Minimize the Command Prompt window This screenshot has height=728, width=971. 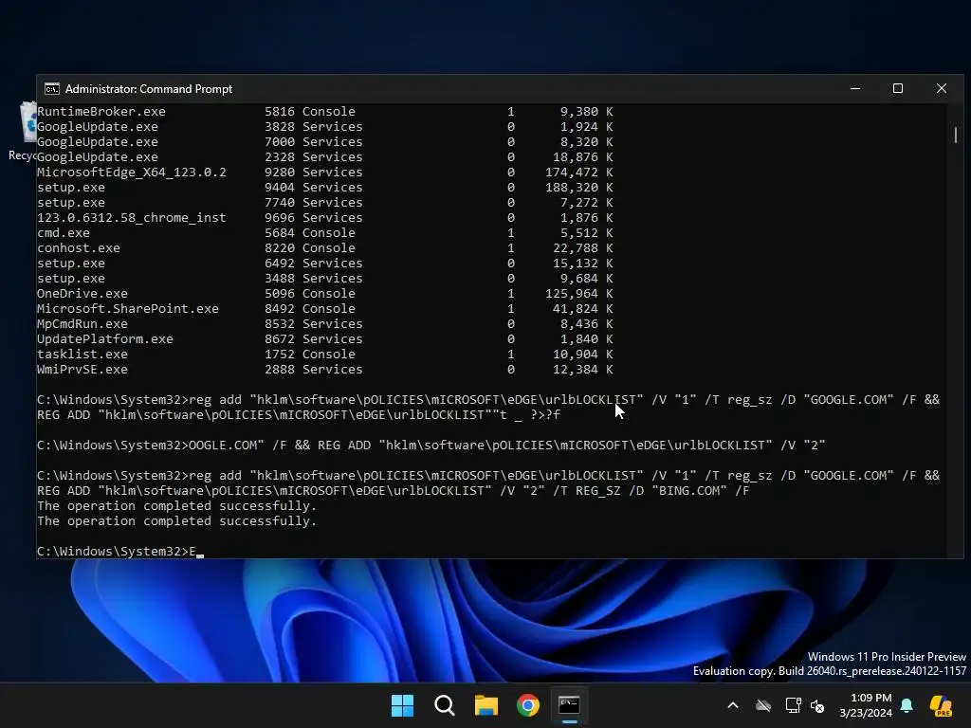855,88
